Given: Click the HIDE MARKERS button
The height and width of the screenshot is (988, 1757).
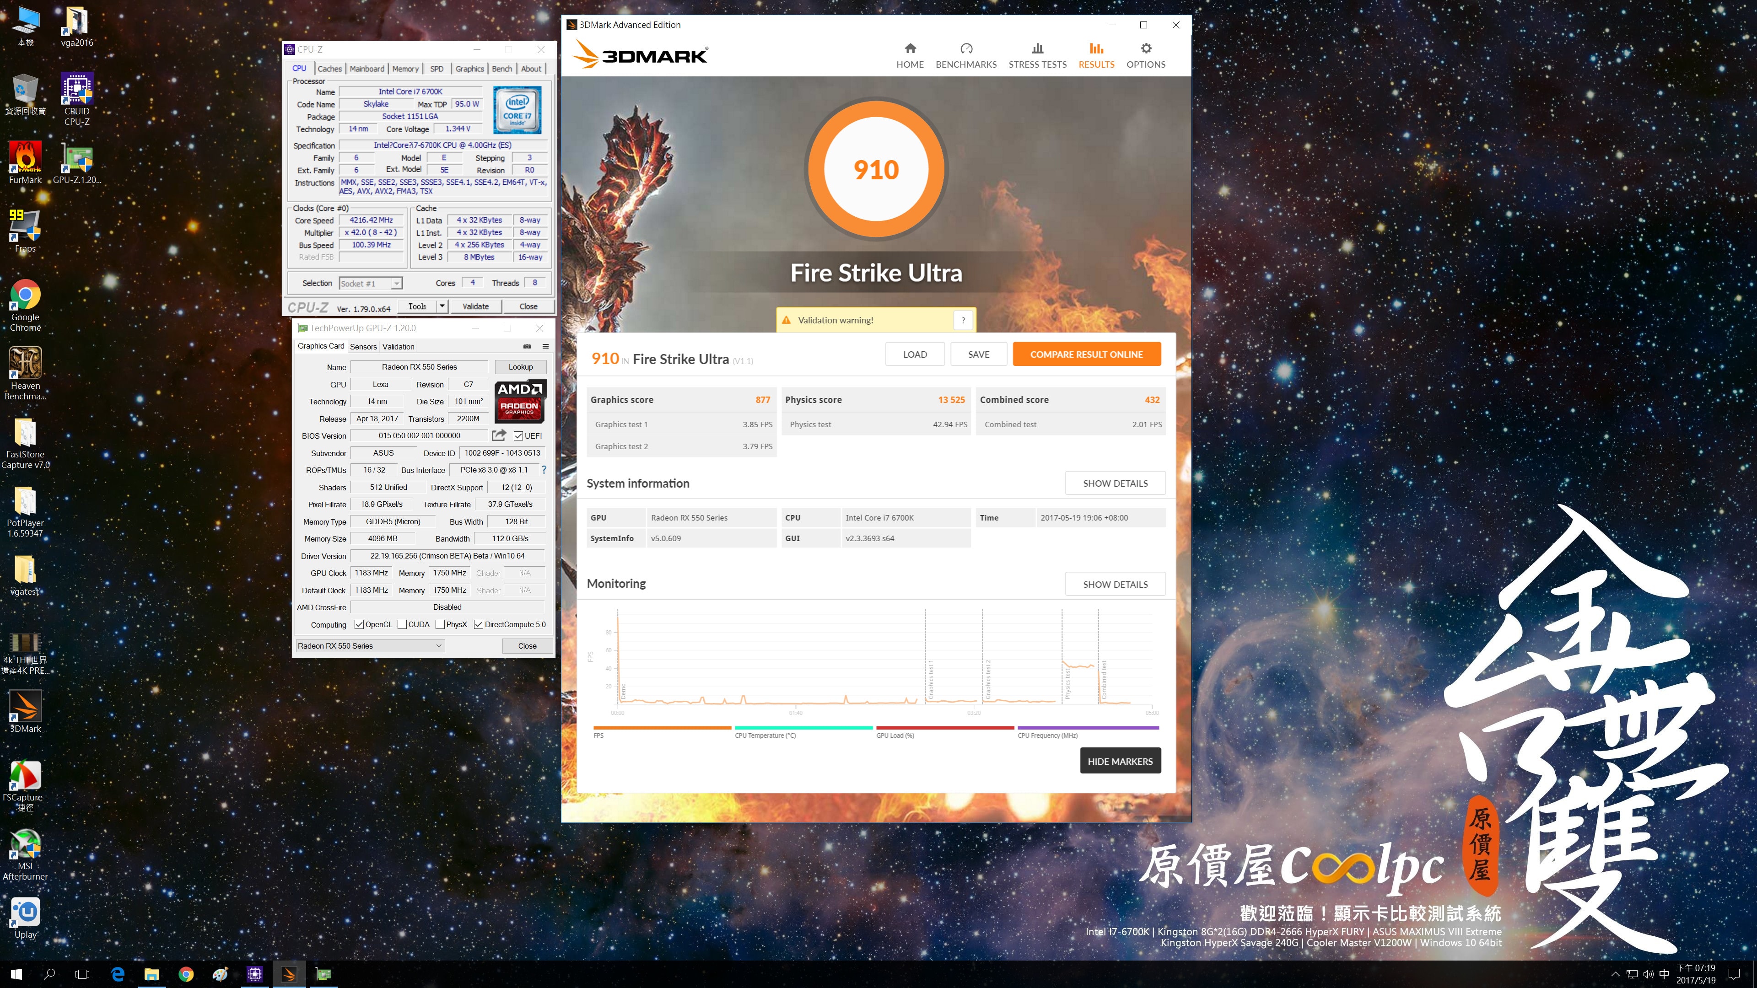Looking at the screenshot, I should click(x=1120, y=761).
